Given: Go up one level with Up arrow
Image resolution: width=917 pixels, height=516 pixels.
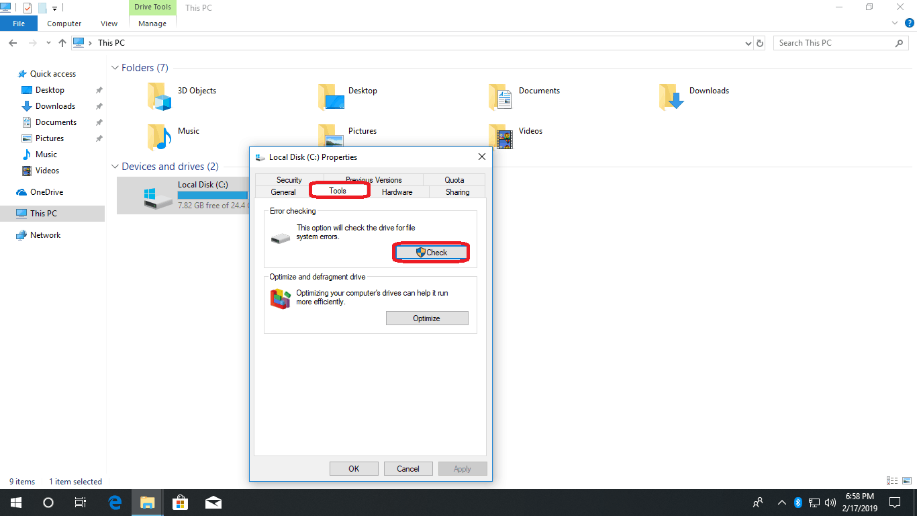Looking at the screenshot, I should [62, 43].
